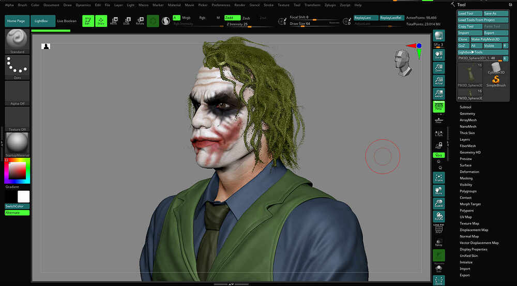The width and height of the screenshot is (517, 286).
Task: Toggle the Rgb channel button
Action: [203, 18]
